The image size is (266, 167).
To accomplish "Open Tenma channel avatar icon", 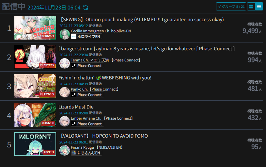I will pyautogui.click(x=65, y=63).
